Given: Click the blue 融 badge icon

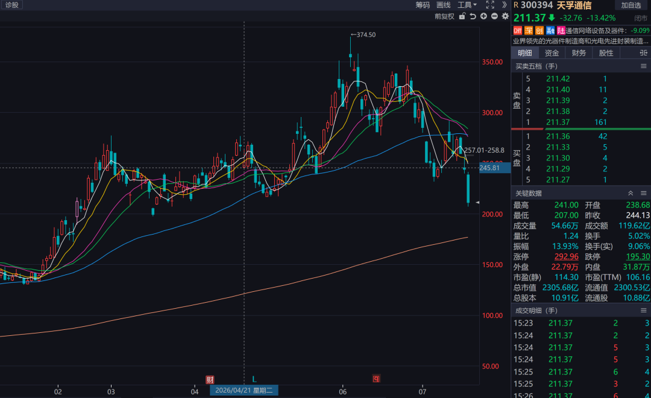Looking at the screenshot, I should [550, 30].
